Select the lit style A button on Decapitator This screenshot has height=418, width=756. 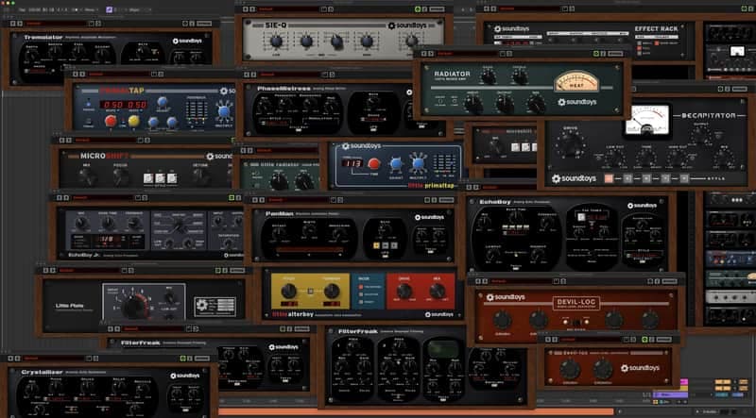pyautogui.click(x=609, y=178)
